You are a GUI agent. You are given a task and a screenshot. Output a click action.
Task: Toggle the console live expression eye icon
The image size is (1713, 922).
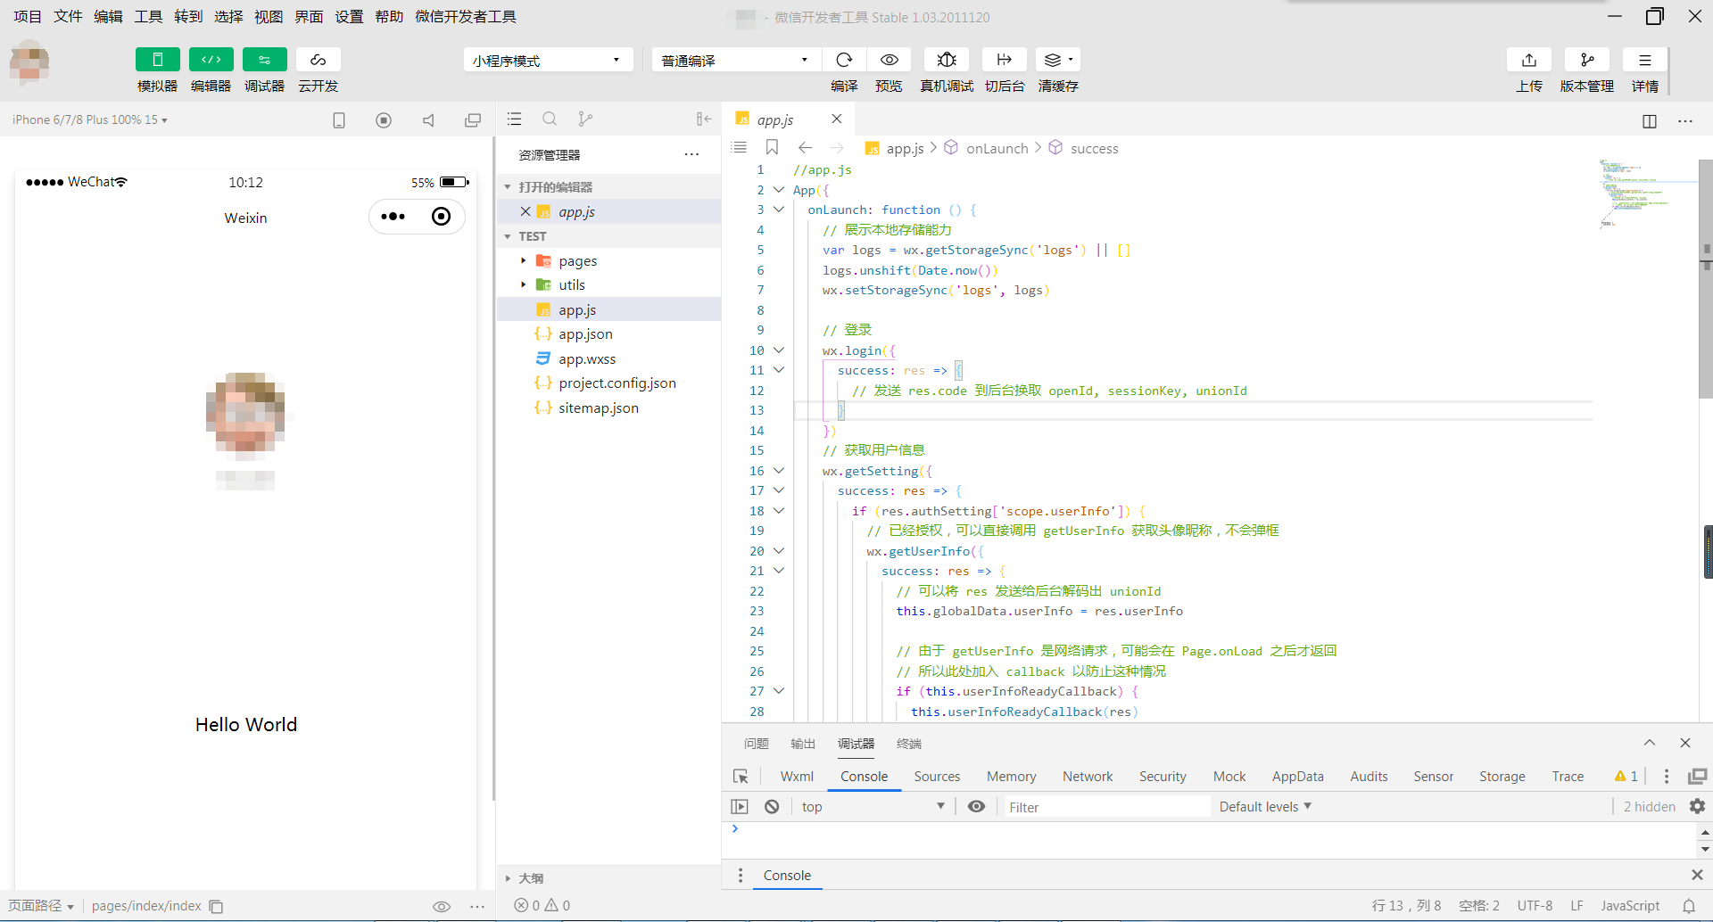(977, 806)
